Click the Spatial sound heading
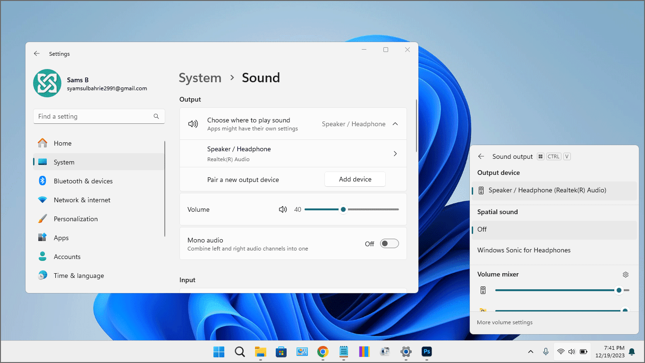Viewport: 645px width, 363px height. (497, 212)
